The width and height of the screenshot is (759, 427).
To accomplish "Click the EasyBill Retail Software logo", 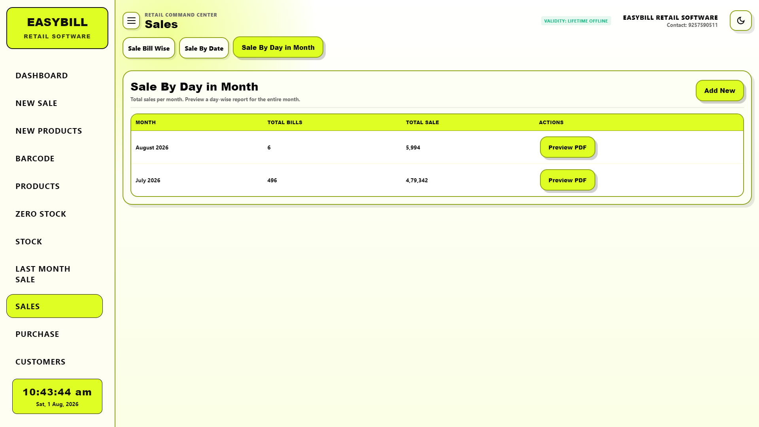I will click(57, 28).
